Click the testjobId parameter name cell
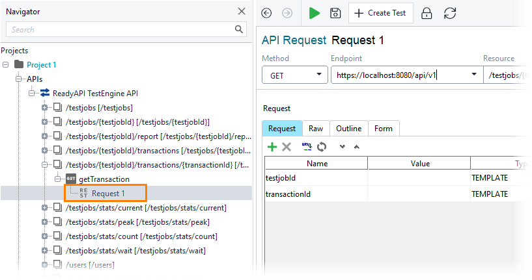 coord(316,178)
